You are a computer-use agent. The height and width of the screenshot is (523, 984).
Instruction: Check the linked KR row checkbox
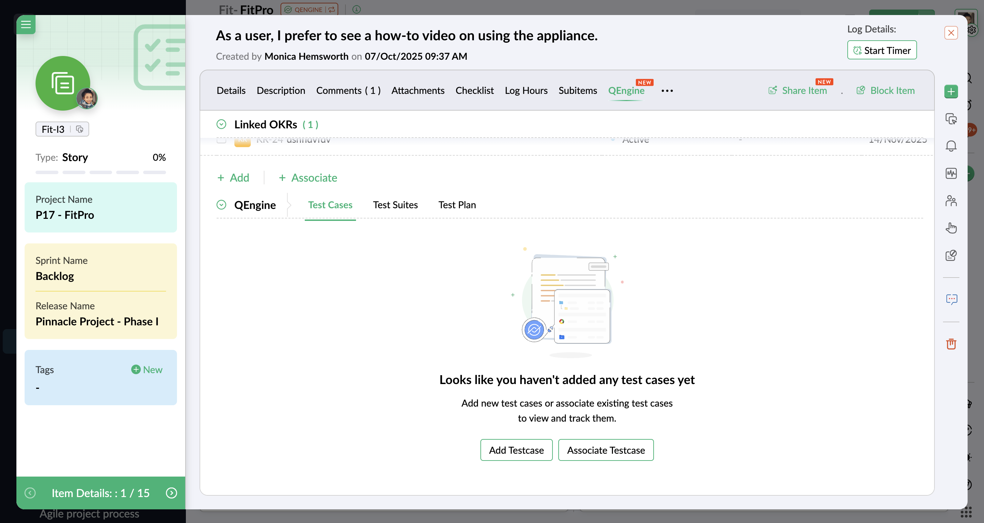click(221, 140)
